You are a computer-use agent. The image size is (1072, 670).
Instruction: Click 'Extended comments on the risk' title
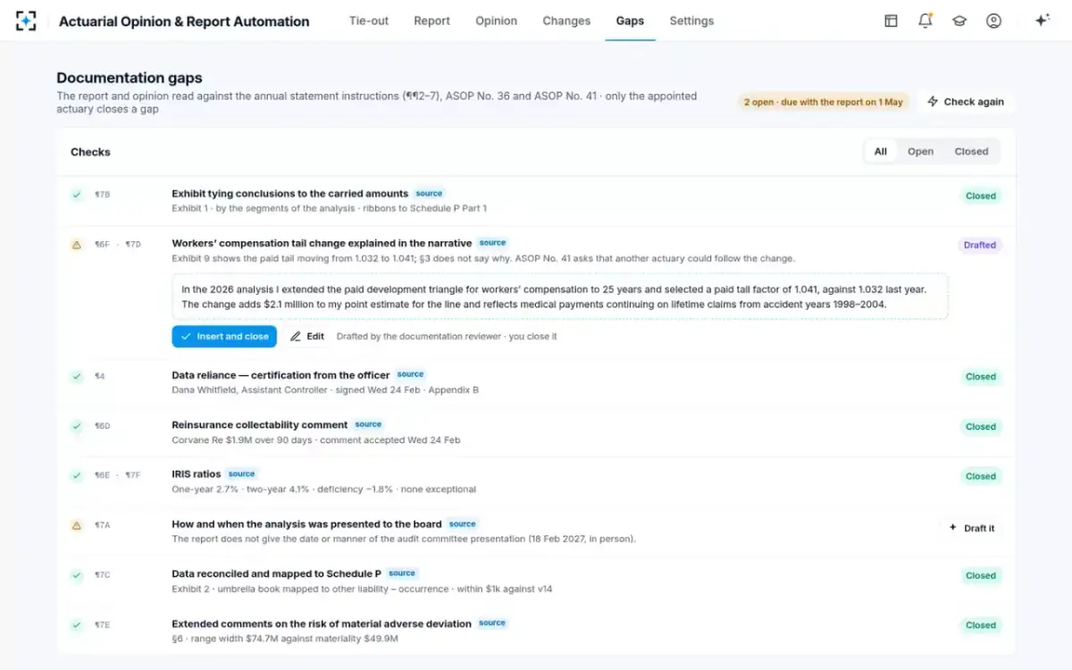coord(322,624)
